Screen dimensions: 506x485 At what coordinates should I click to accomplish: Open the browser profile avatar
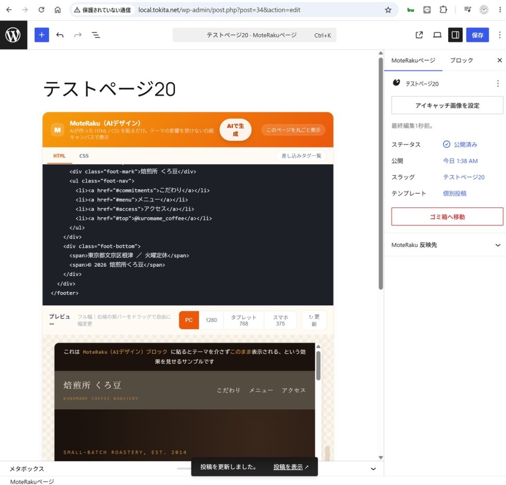coord(484,10)
